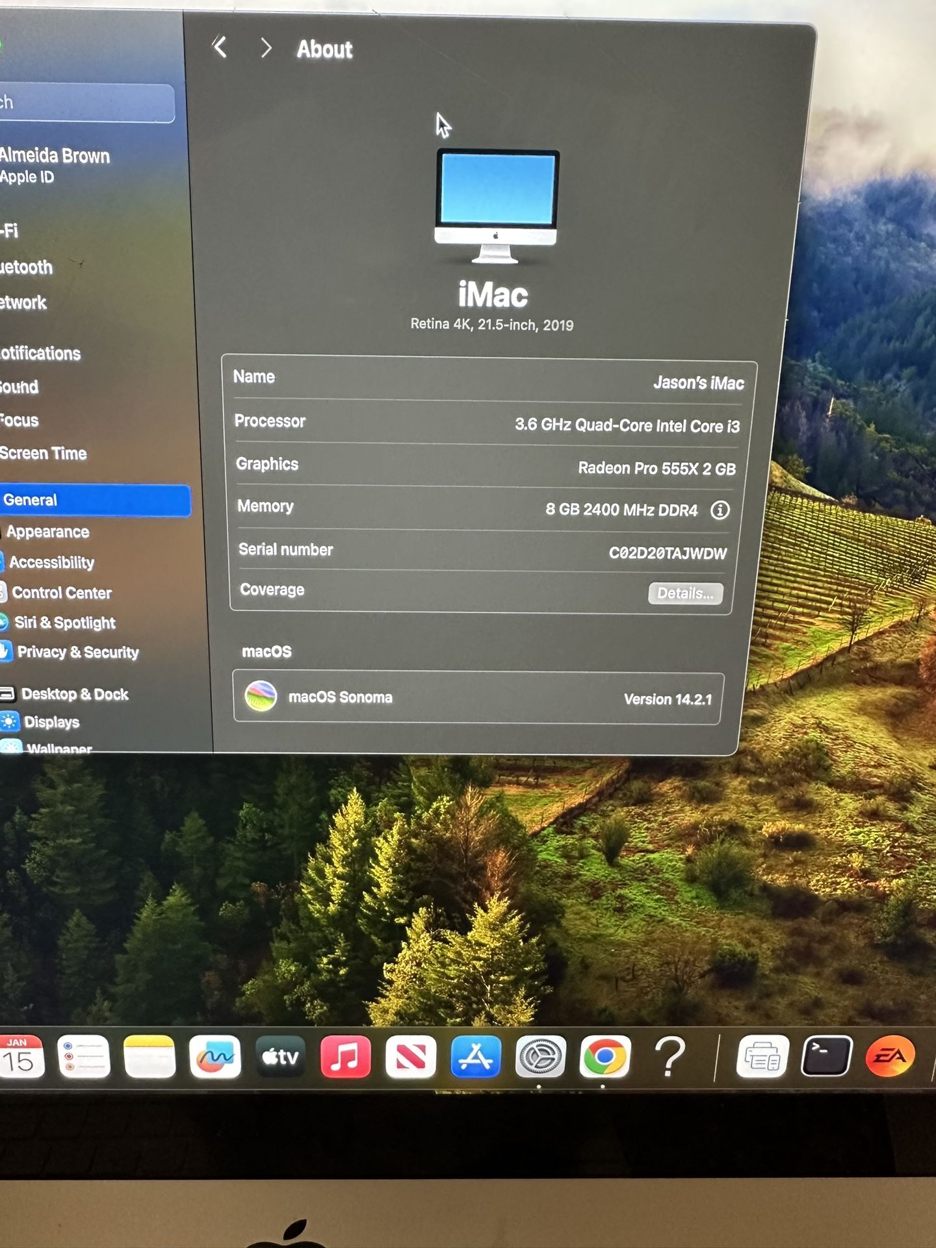
Task: Open Desktop & Dock settings
Action: pos(74,694)
